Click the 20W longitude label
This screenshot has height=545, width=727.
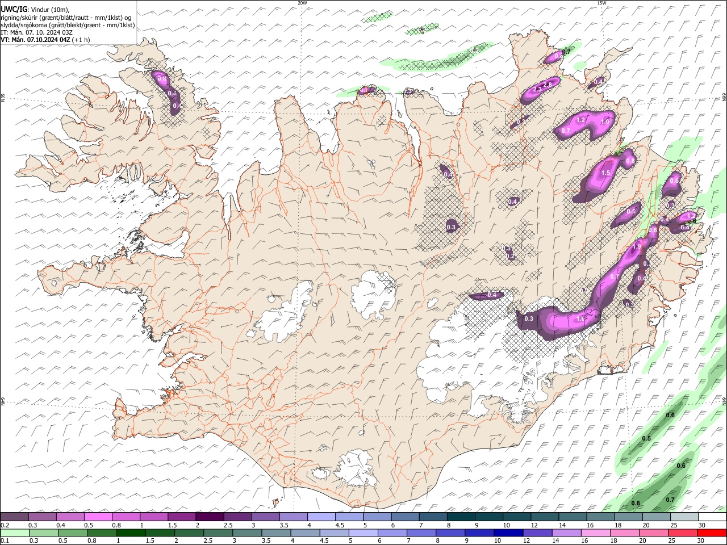302,3
